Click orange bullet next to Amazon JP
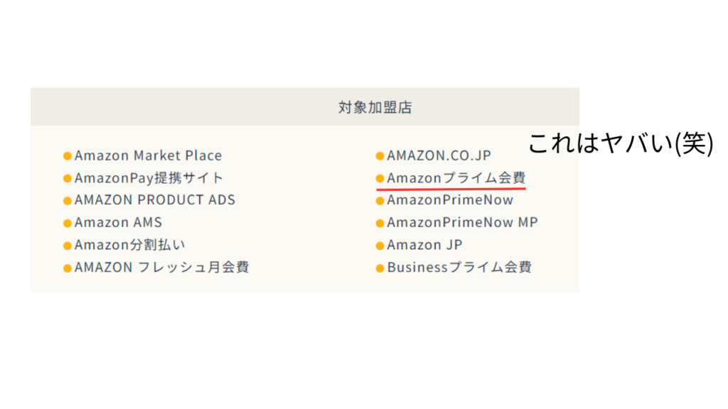This screenshot has width=728, height=409. tap(380, 245)
